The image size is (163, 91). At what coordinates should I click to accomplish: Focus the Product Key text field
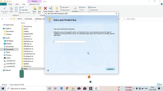pos(70,41)
